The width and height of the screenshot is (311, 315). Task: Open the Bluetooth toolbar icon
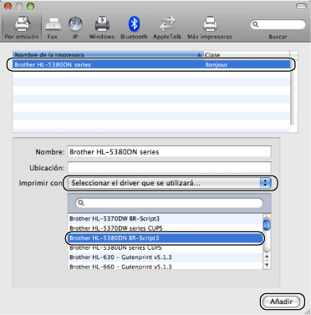point(134,28)
